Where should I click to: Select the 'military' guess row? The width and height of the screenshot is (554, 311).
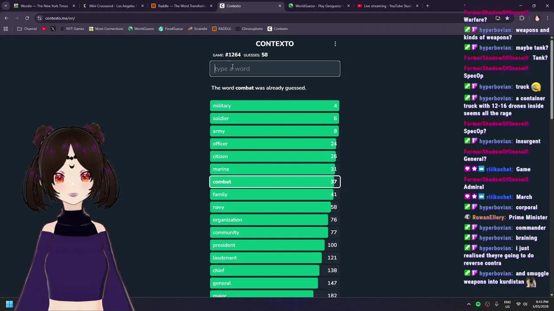click(275, 106)
